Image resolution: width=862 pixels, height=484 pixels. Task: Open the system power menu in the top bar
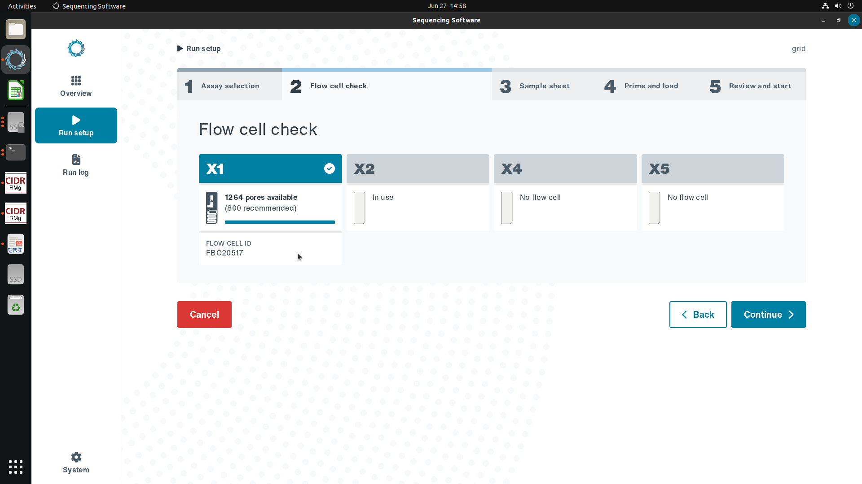click(x=850, y=6)
